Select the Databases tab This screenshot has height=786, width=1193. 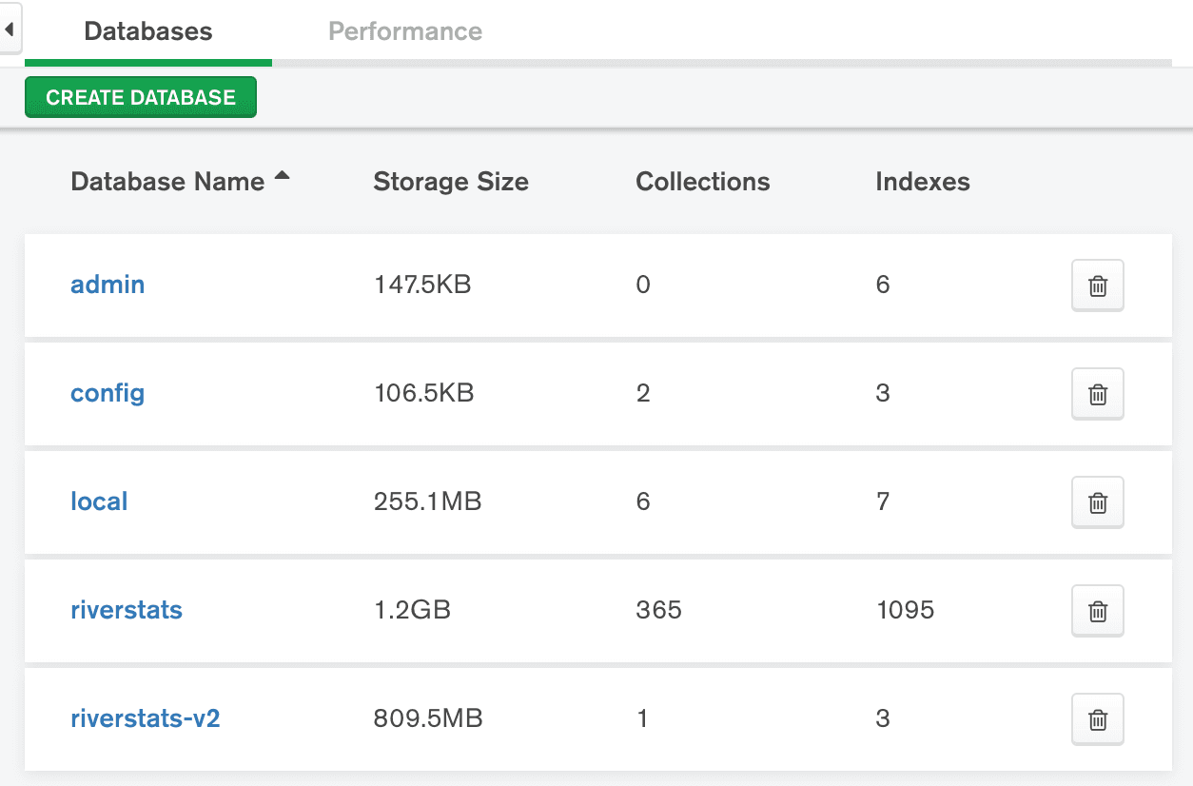[x=147, y=31]
